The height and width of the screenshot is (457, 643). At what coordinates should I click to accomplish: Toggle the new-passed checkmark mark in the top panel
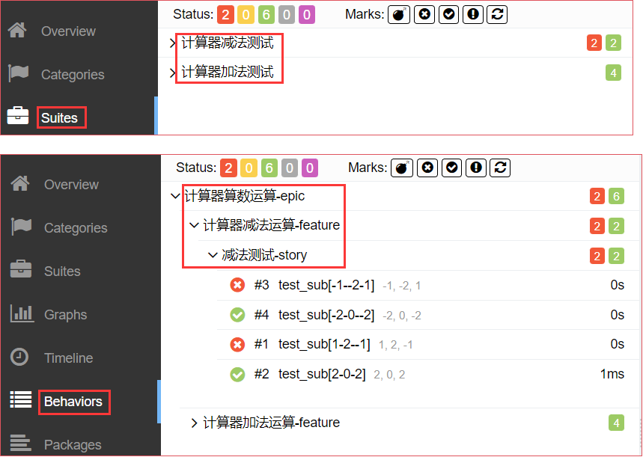tap(449, 14)
